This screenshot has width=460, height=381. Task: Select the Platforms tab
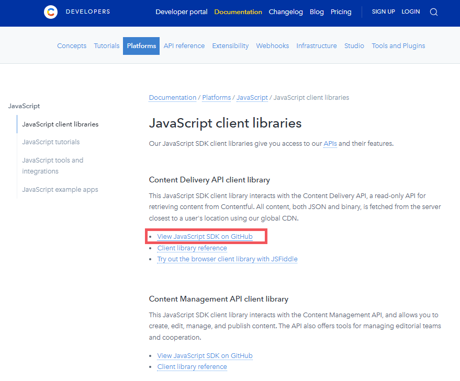[x=141, y=45]
